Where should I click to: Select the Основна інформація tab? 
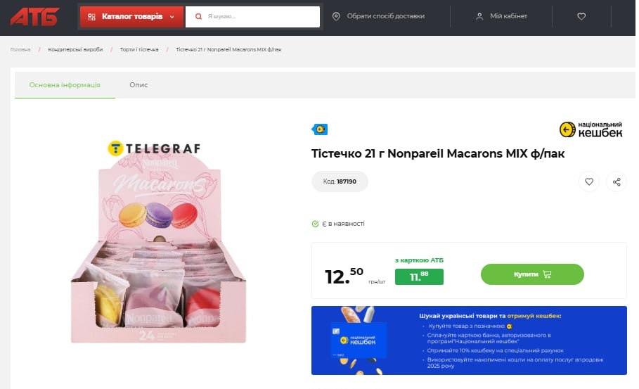(x=65, y=85)
